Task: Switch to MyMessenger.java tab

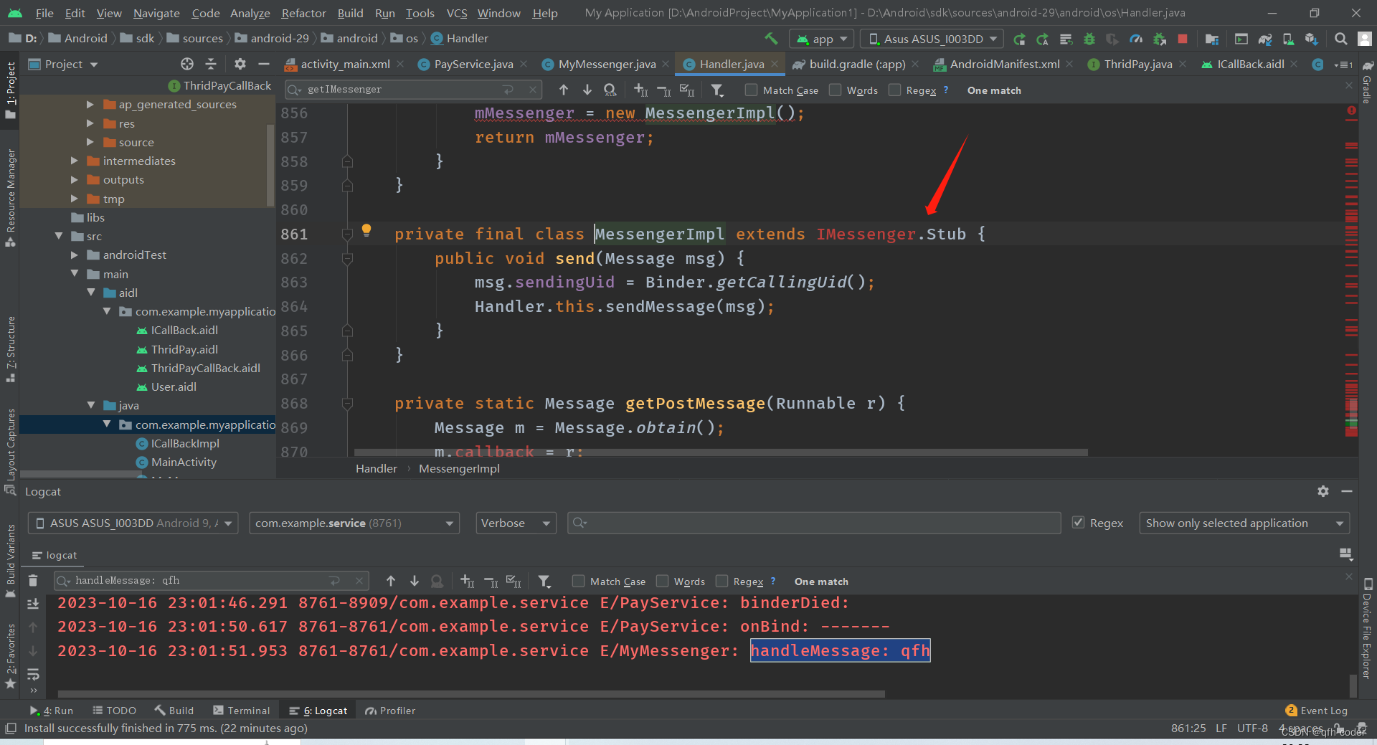Action: click(607, 64)
